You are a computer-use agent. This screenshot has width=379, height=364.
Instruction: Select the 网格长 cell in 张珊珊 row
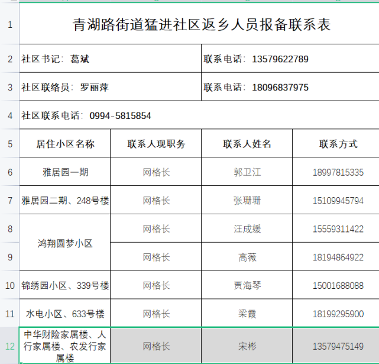click(x=156, y=200)
